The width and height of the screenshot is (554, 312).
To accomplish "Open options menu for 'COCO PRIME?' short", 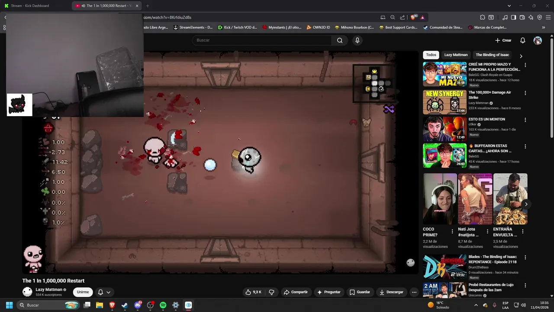I will (452, 231).
